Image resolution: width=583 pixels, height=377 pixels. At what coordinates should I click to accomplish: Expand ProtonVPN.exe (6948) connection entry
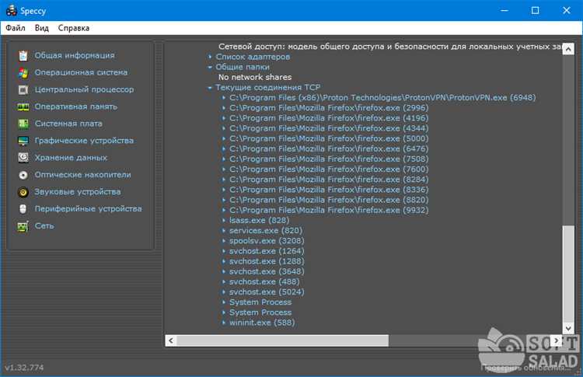click(x=224, y=98)
